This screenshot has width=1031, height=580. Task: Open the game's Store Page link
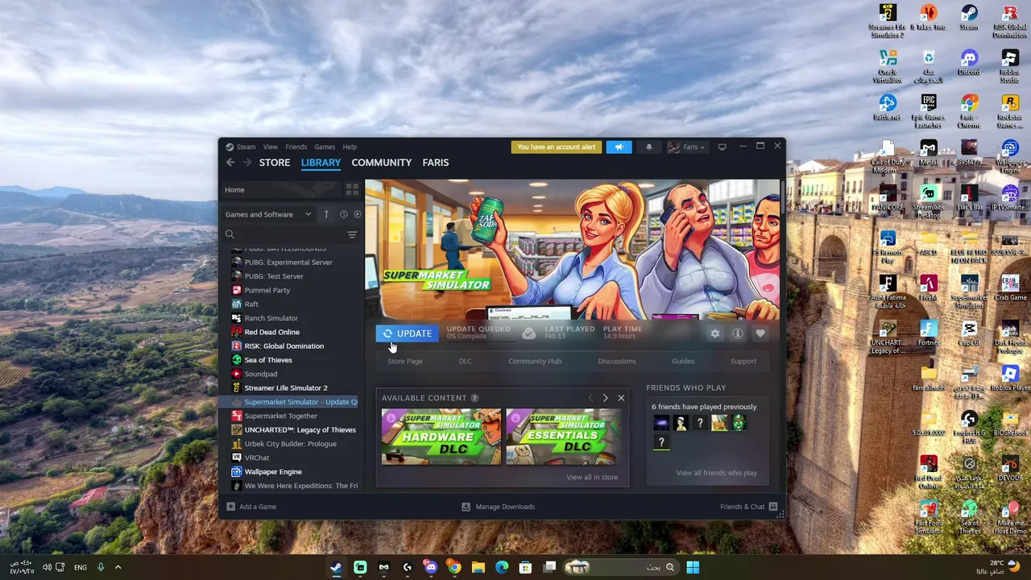point(404,361)
